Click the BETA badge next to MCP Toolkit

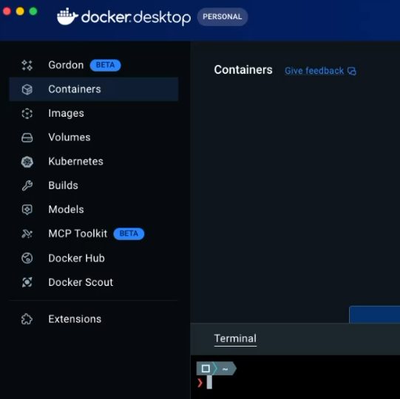click(x=129, y=233)
